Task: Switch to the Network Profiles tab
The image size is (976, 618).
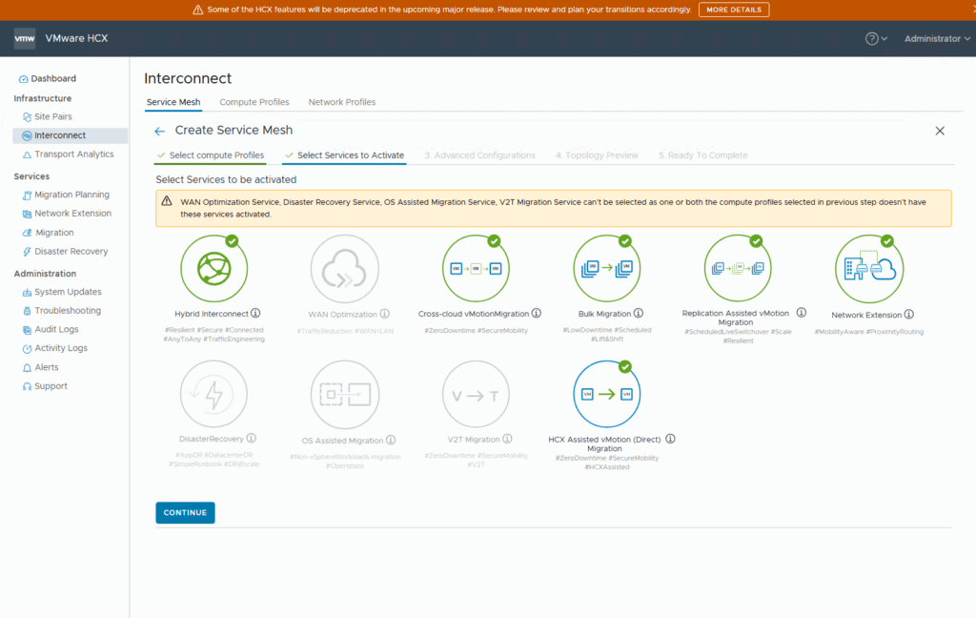Action: [341, 102]
